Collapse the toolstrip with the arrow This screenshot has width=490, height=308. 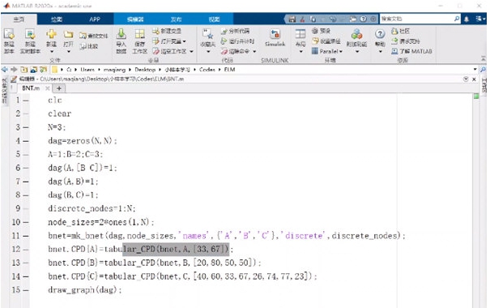pyautogui.click(x=484, y=59)
